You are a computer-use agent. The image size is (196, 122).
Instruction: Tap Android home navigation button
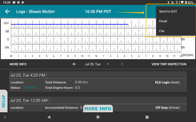pyautogui.click(x=98, y=117)
